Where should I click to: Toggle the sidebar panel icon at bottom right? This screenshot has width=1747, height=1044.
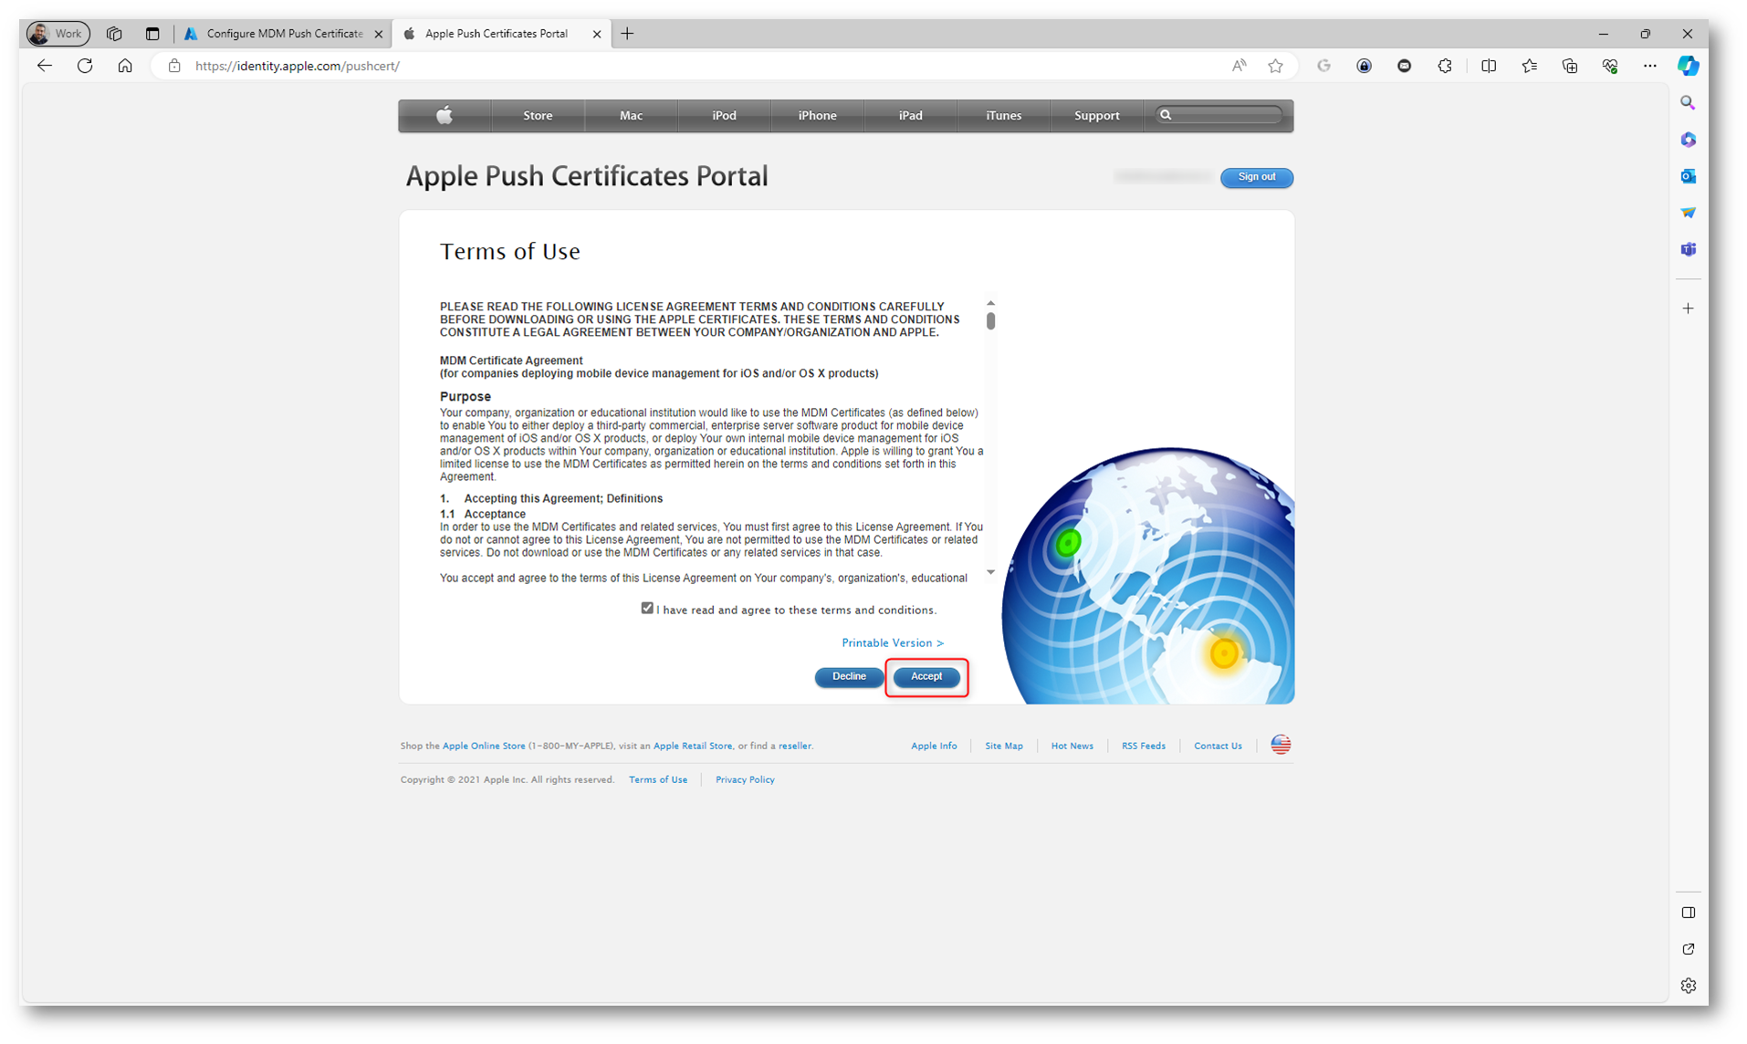[1688, 913]
